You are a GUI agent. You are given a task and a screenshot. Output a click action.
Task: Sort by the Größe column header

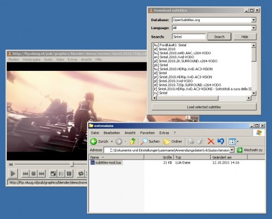159,157
